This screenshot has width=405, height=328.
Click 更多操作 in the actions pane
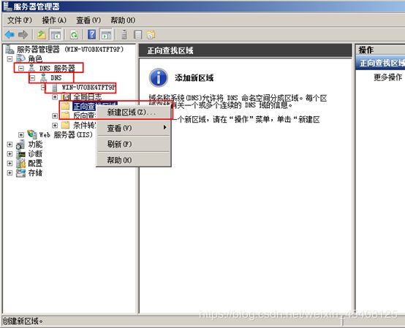pos(387,77)
